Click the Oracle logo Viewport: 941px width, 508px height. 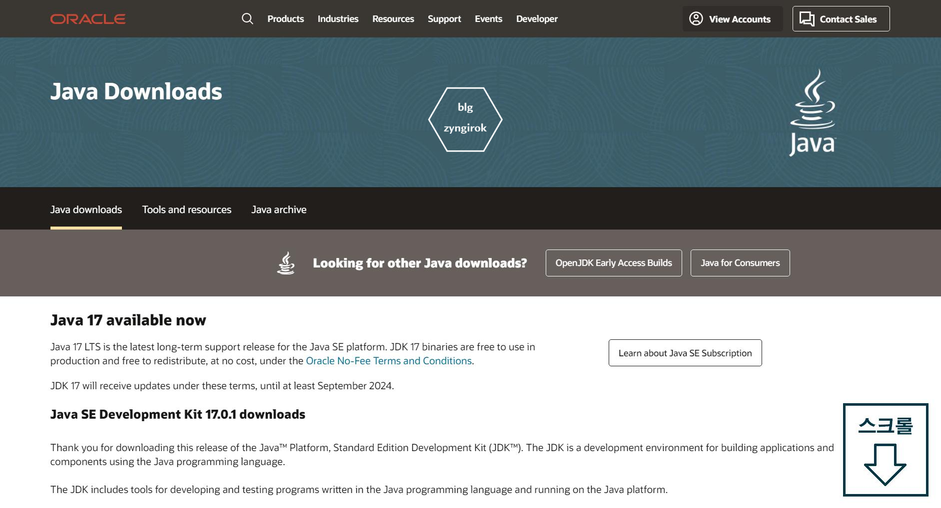coord(88,19)
